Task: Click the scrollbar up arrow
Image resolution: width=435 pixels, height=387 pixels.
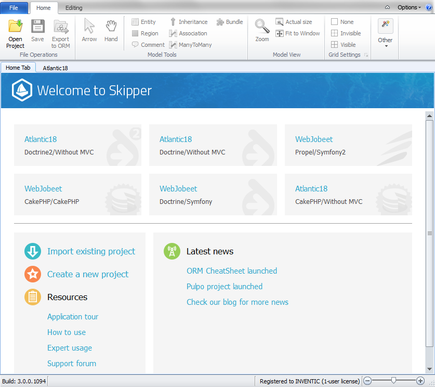Action: pos(429,116)
